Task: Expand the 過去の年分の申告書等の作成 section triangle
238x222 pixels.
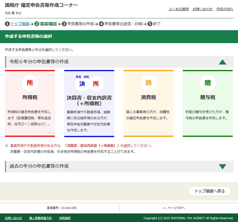Action: [x=222, y=166]
